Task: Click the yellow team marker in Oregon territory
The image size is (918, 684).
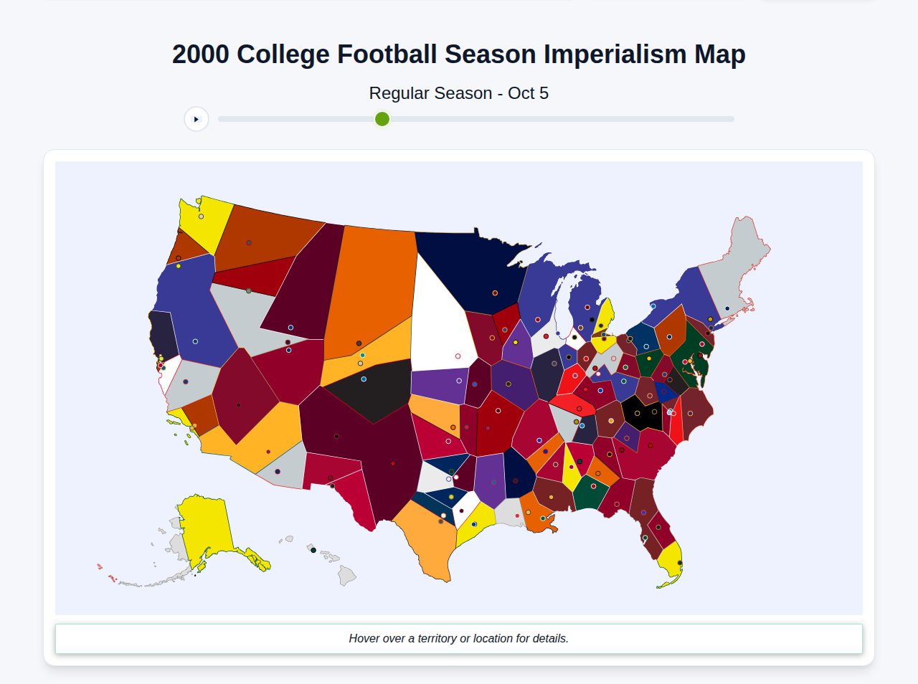Action: tap(179, 266)
